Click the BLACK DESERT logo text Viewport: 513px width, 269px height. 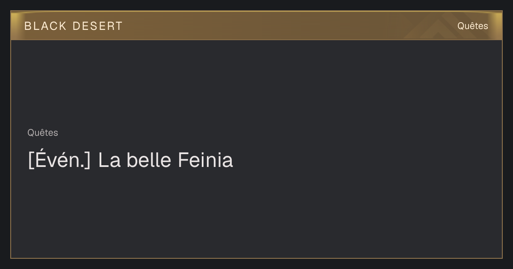coord(74,26)
